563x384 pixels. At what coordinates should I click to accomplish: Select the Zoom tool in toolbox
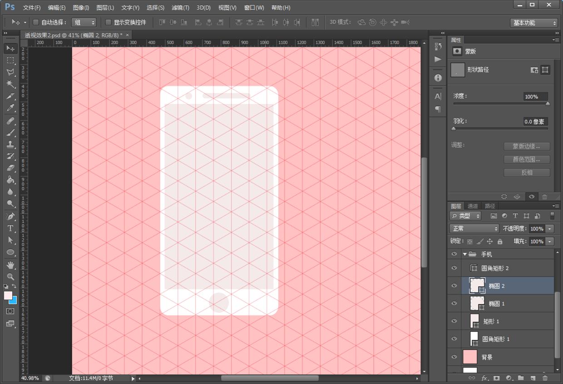pyautogui.click(x=10, y=276)
